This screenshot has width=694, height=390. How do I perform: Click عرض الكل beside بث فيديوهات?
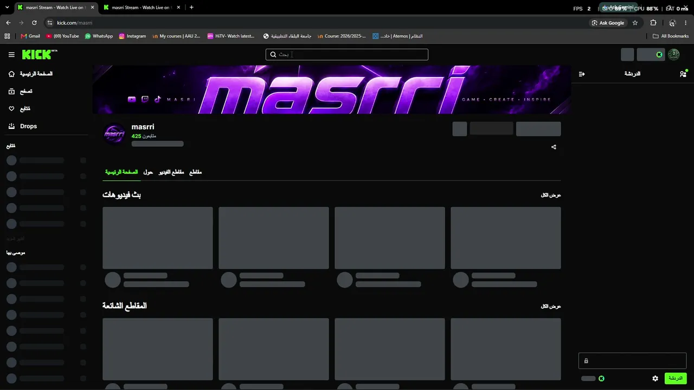click(x=551, y=195)
